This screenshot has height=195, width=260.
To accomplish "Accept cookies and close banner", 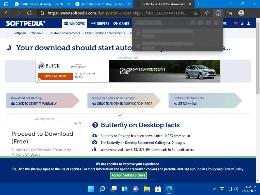I will 128,175.
